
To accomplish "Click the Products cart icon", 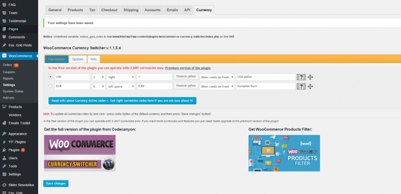I will point(4,107).
